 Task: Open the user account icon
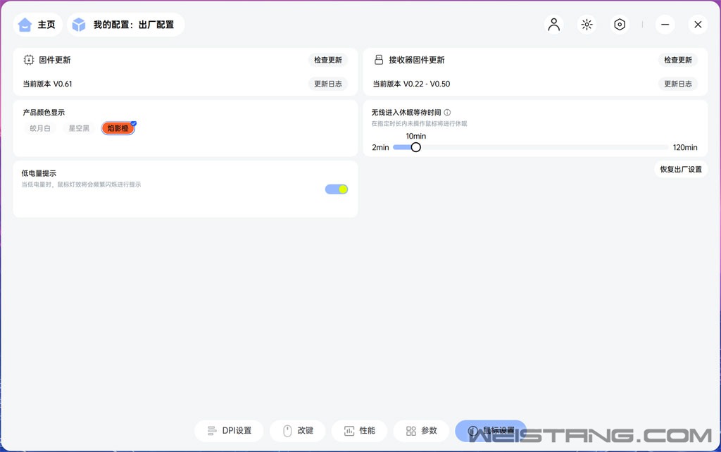[554, 25]
